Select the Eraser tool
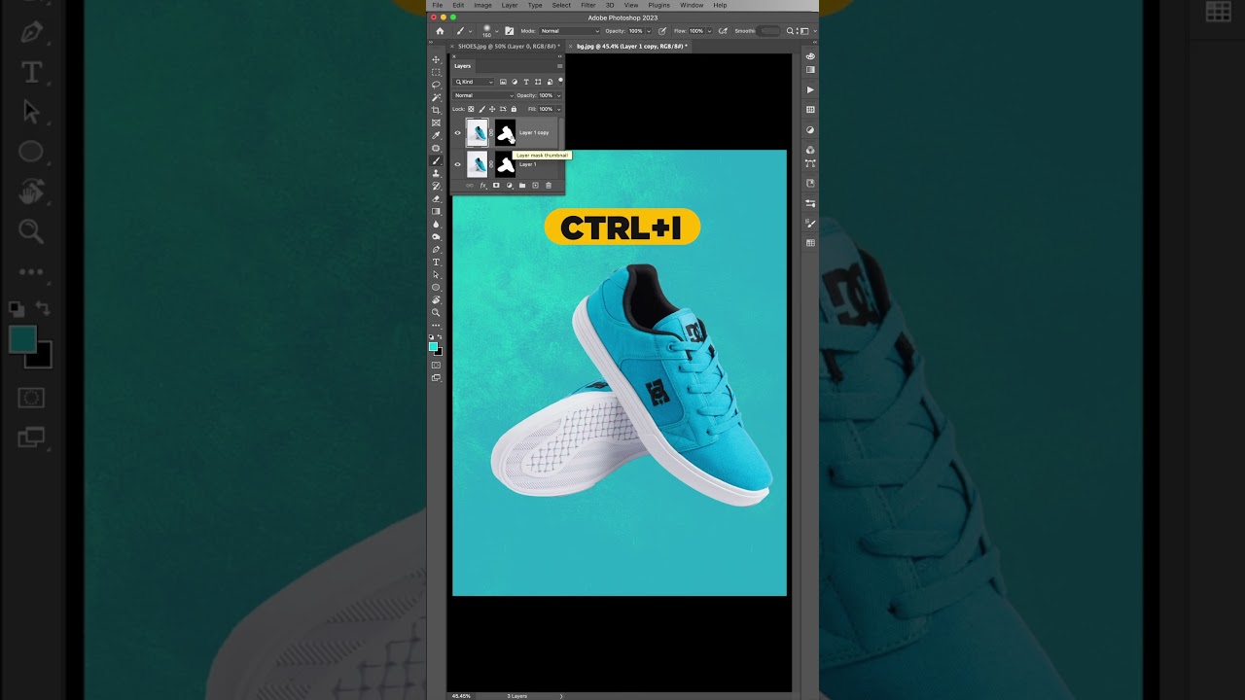This screenshot has height=700, width=1245. point(436,198)
